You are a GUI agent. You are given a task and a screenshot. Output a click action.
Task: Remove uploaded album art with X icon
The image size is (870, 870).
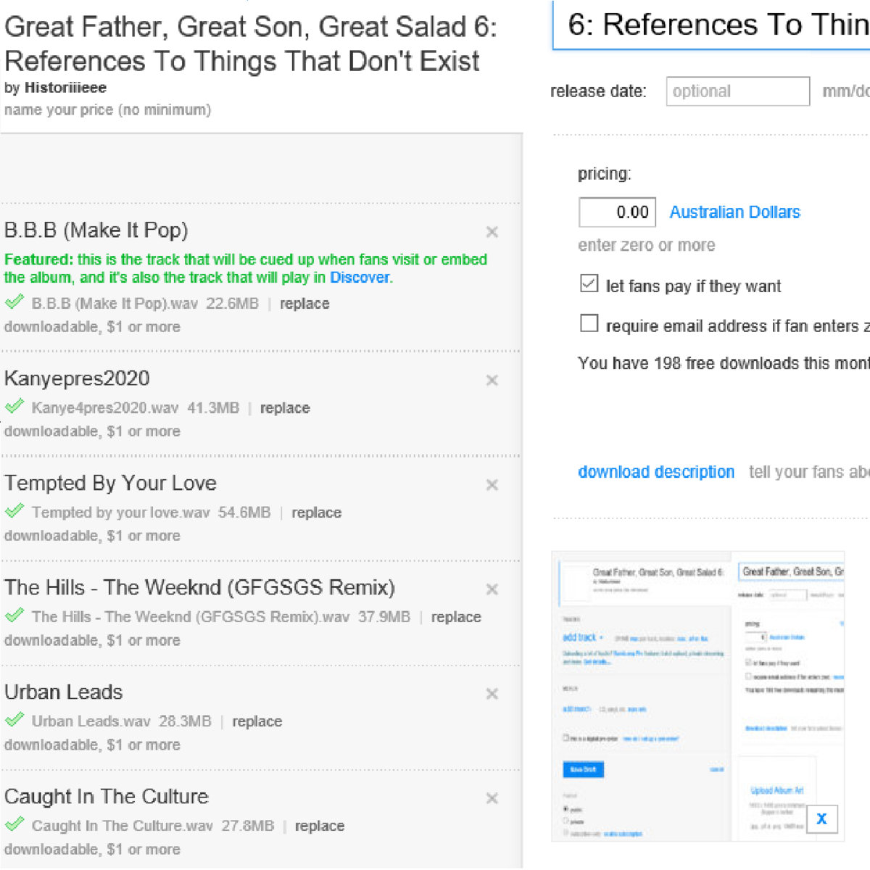[x=821, y=819]
